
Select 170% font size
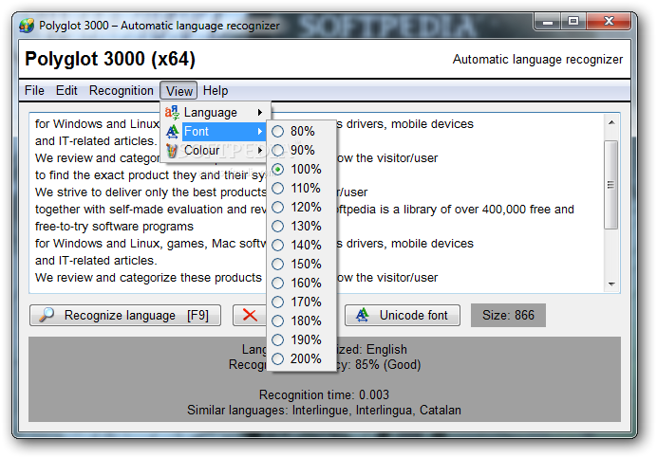click(302, 302)
